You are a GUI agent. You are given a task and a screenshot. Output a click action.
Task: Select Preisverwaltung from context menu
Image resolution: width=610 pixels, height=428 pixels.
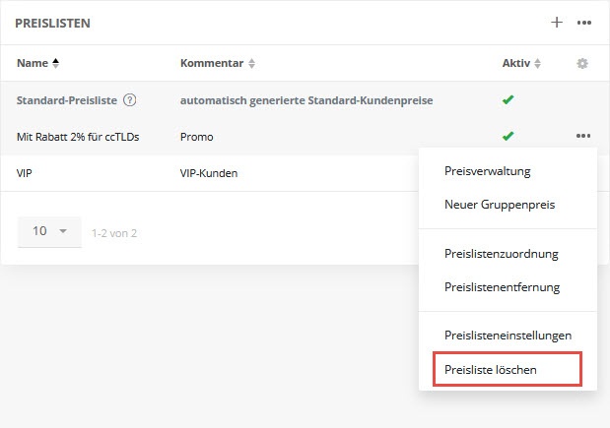pos(487,171)
